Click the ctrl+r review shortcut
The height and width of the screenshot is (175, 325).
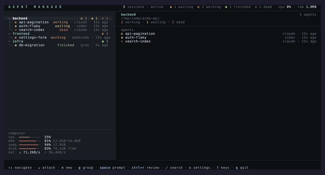(145, 168)
